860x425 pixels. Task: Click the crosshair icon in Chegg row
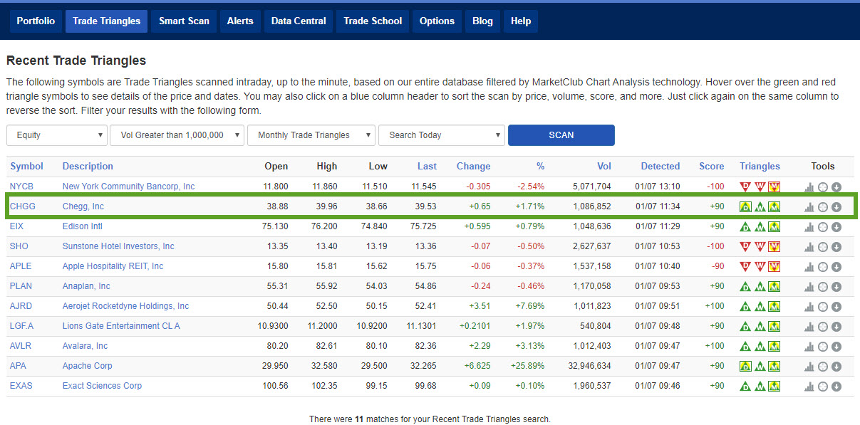(x=822, y=207)
